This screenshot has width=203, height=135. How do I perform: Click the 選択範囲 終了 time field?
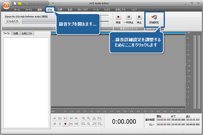178,120
